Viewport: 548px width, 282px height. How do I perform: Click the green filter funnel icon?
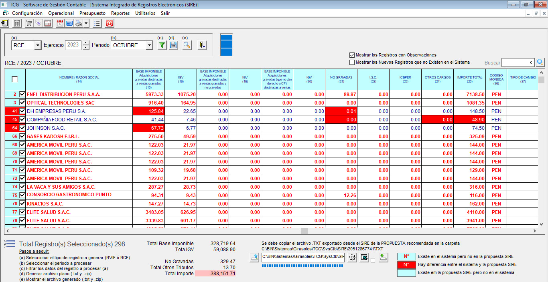pyautogui.click(x=162, y=45)
